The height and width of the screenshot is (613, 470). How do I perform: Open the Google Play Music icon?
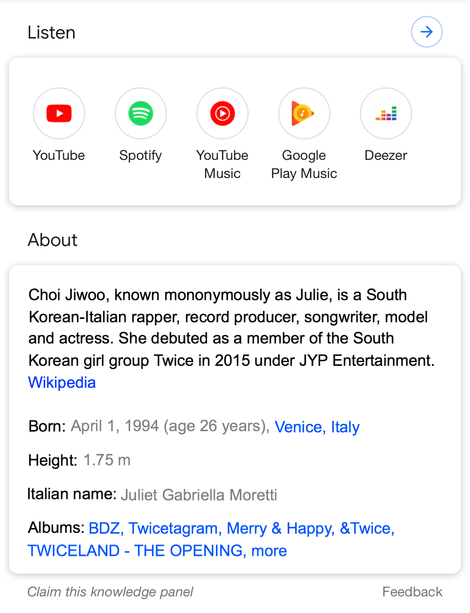point(304,113)
